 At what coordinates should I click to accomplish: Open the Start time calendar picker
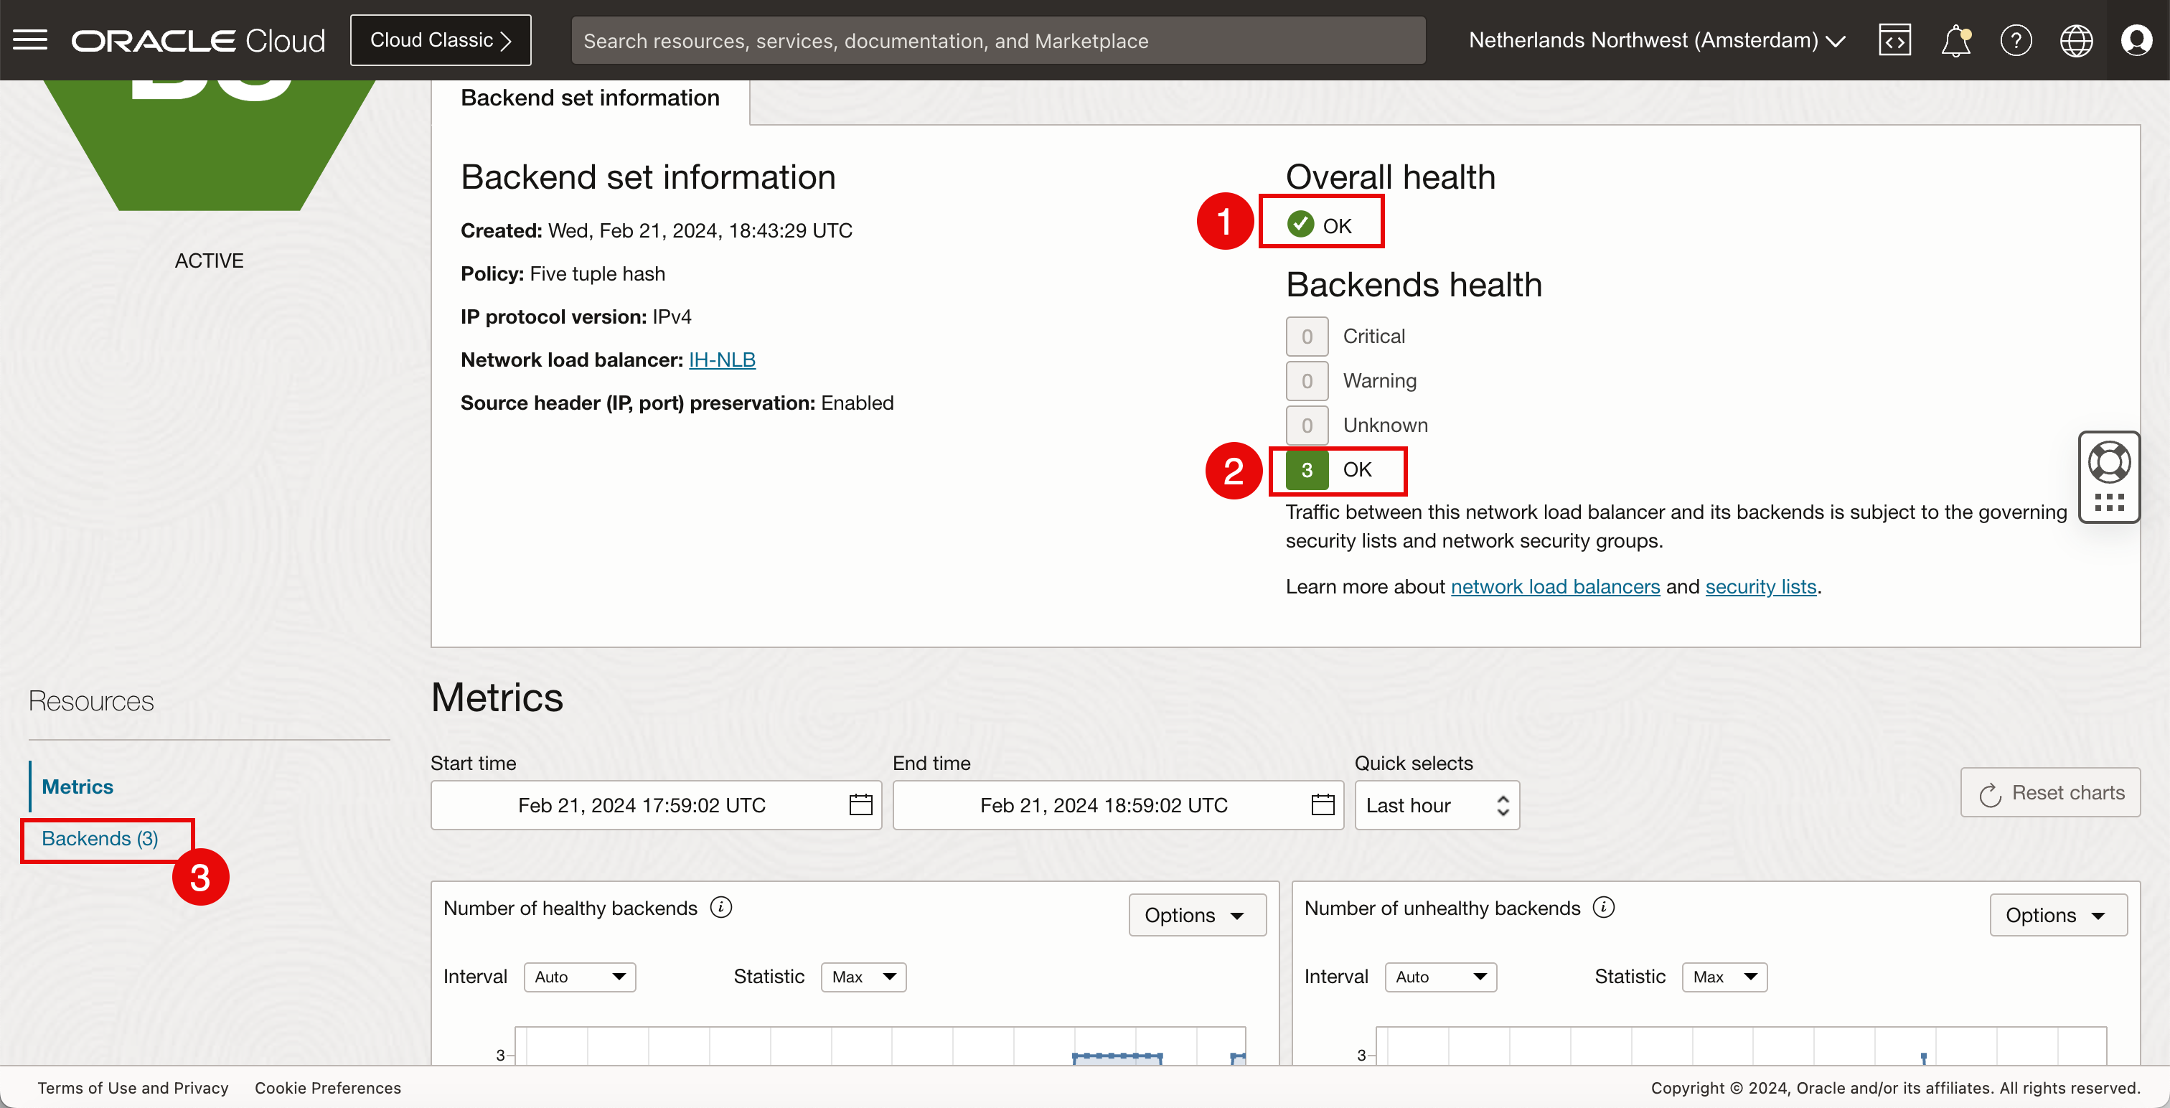pos(860,804)
